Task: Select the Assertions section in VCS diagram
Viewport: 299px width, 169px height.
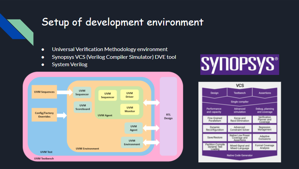Action: click(x=265, y=93)
